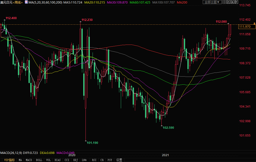Switch to the KDJ indicator tab
This screenshot has width=256, height=162.
(75, 160)
